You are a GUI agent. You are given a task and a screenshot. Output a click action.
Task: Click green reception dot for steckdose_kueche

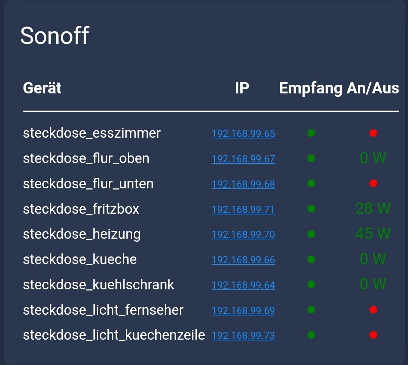pos(311,259)
